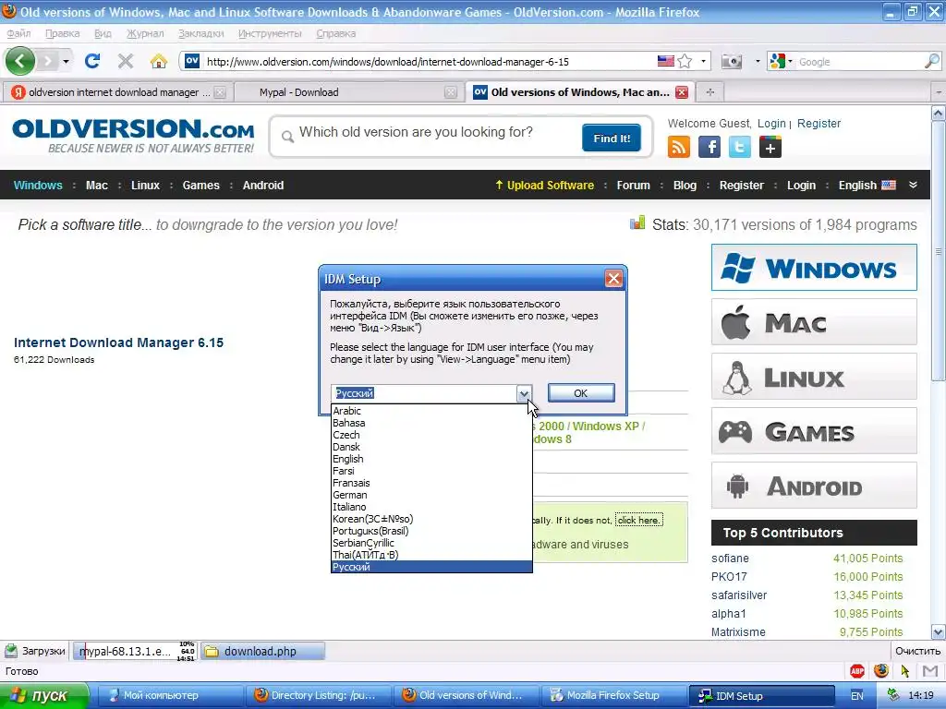Follow the Upload Software link
946x709 pixels.
[544, 185]
